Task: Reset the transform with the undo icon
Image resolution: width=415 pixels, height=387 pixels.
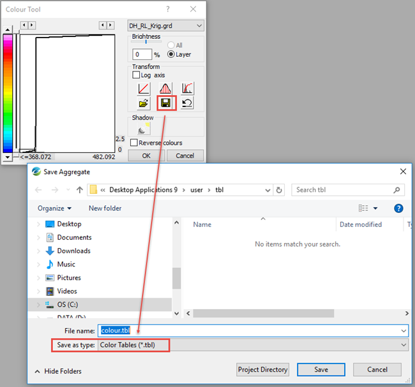Action: tap(187, 103)
